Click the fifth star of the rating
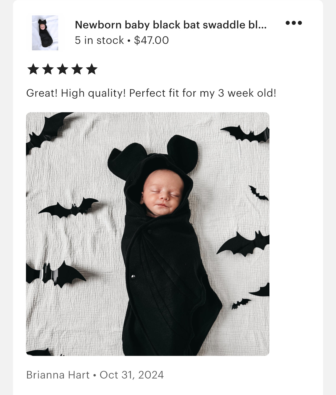This screenshot has width=336, height=395. pos(92,69)
